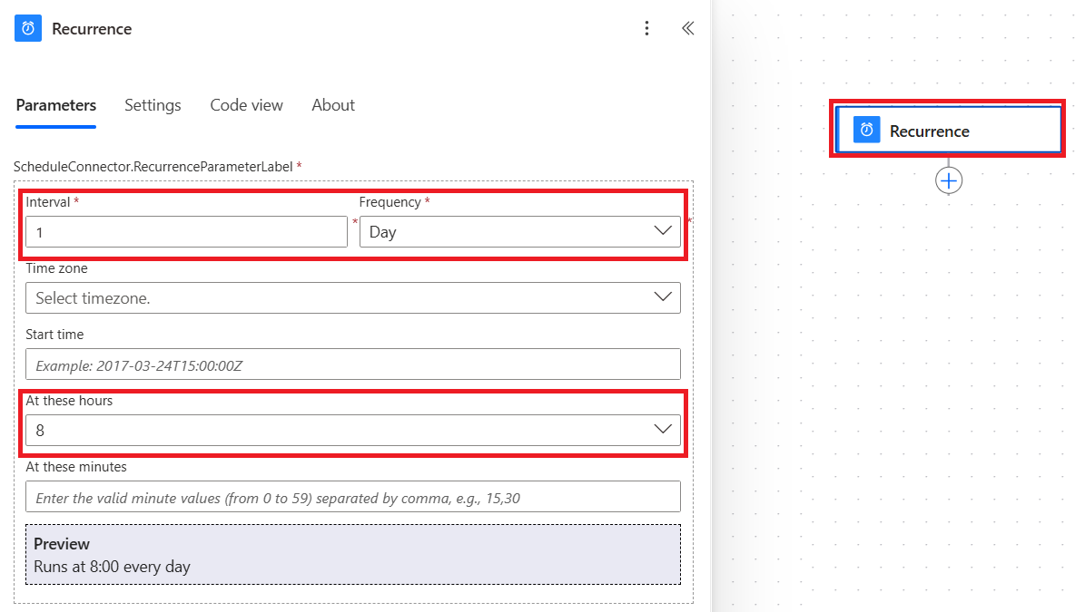Switch to the Settings tab
Screen dimensions: 1075x612
[x=153, y=105]
